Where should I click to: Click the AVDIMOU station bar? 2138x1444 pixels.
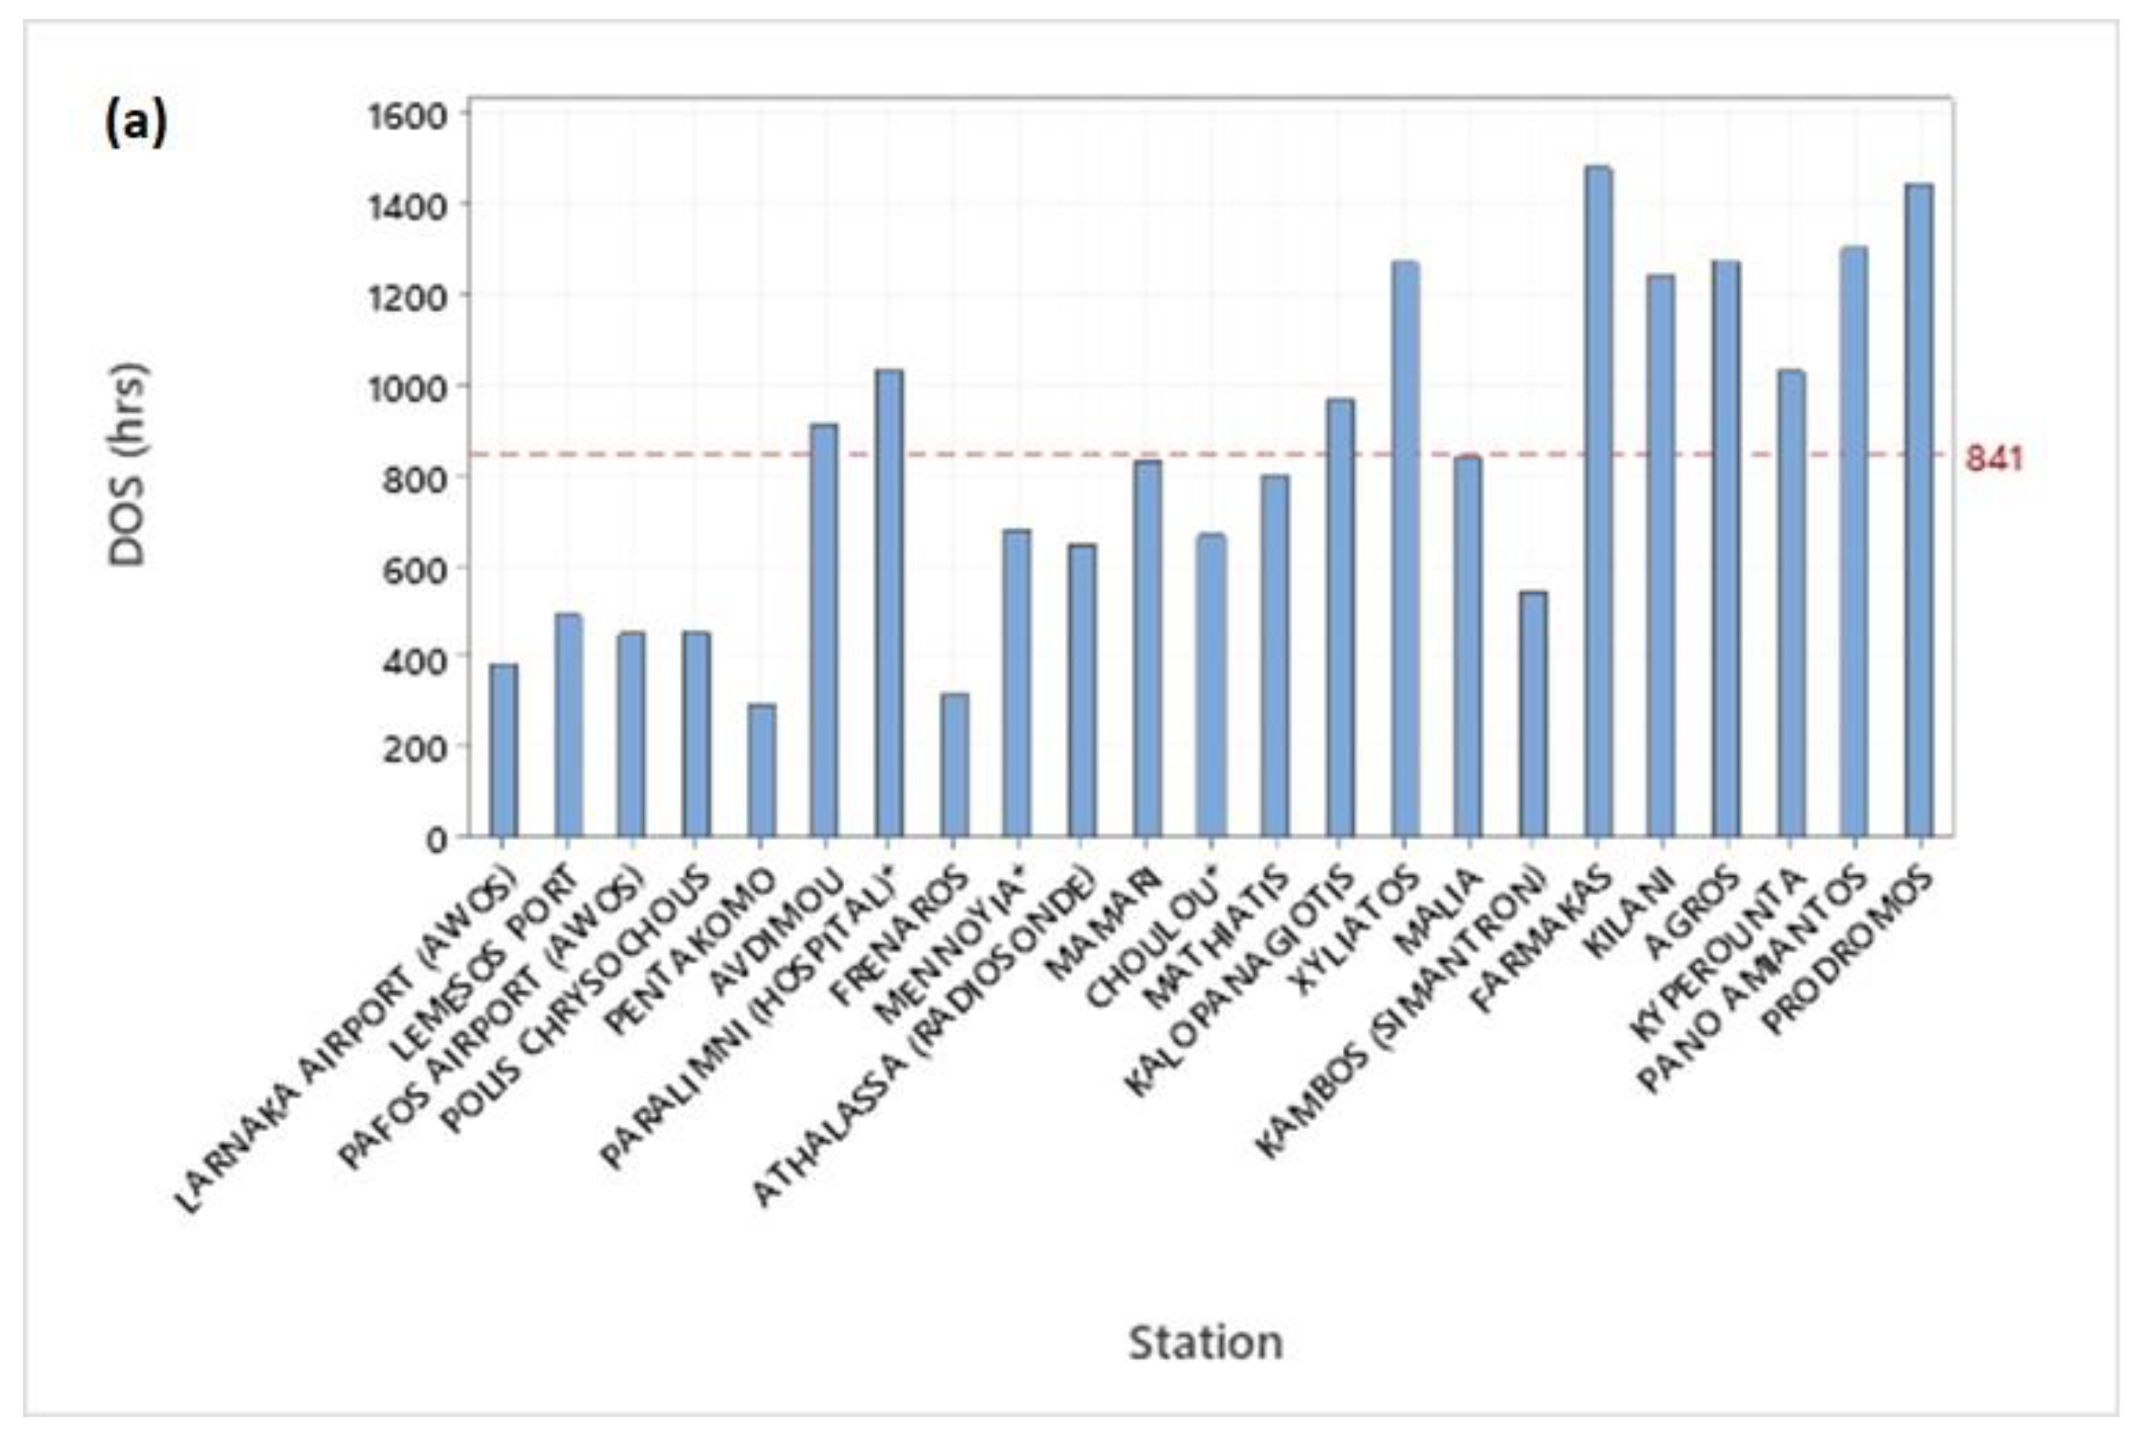[x=823, y=631]
